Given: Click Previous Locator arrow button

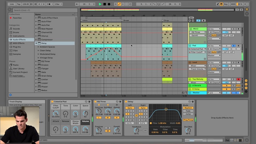Looking at the screenshot, I should 190,21.
